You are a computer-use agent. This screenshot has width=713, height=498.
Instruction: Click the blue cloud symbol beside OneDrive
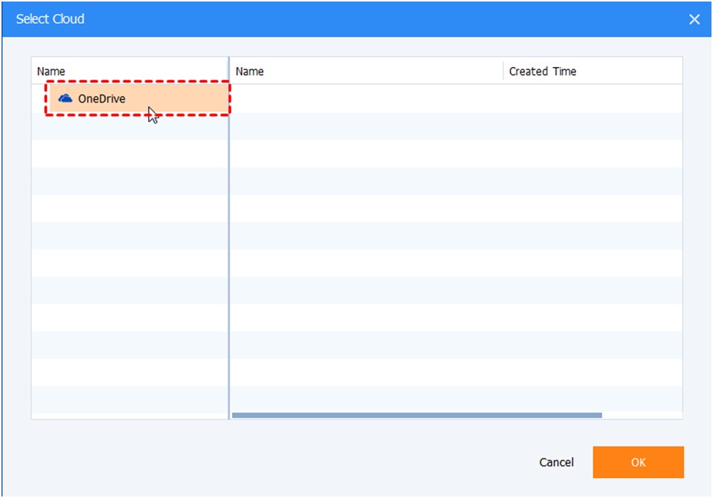tap(66, 98)
